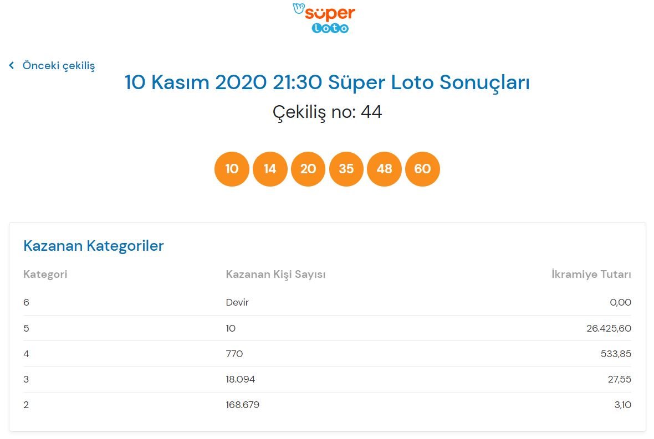Go back via Önceki çekiliş chevron arrow
The height and width of the screenshot is (439, 654).
tap(12, 65)
